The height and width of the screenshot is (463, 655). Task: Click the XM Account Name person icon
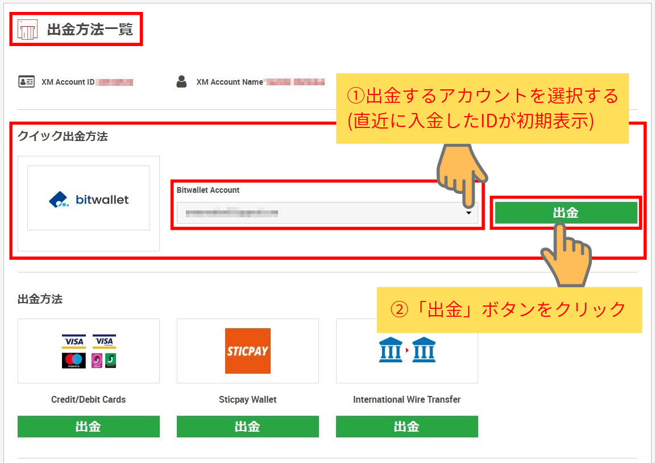(x=181, y=81)
